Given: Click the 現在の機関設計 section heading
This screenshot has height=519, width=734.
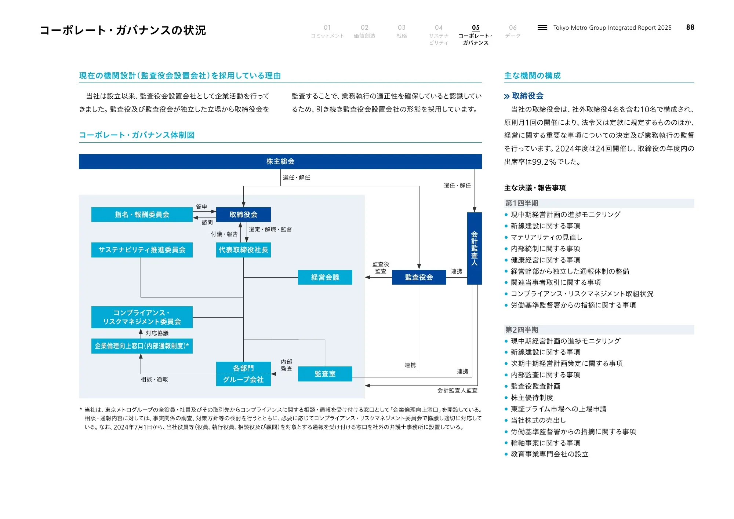Looking at the screenshot, I should [180, 76].
